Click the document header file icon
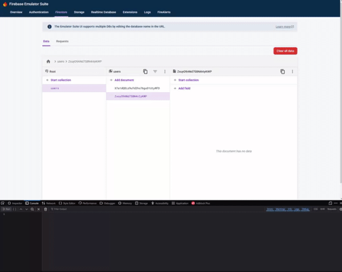This screenshot has width=342, height=272. [x=174, y=71]
